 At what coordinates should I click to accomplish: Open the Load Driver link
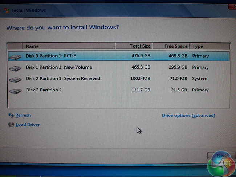(28, 125)
